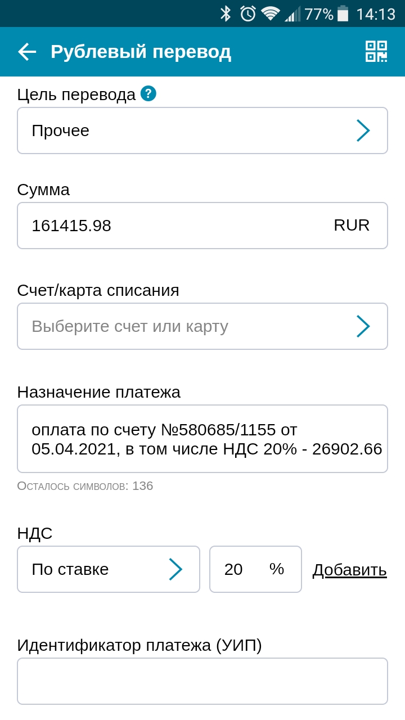Tap the help question mark beside Цель перевода
The image size is (405, 720).
coord(148,93)
